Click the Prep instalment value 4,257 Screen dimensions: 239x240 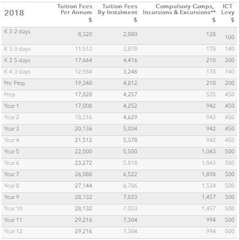point(130,94)
